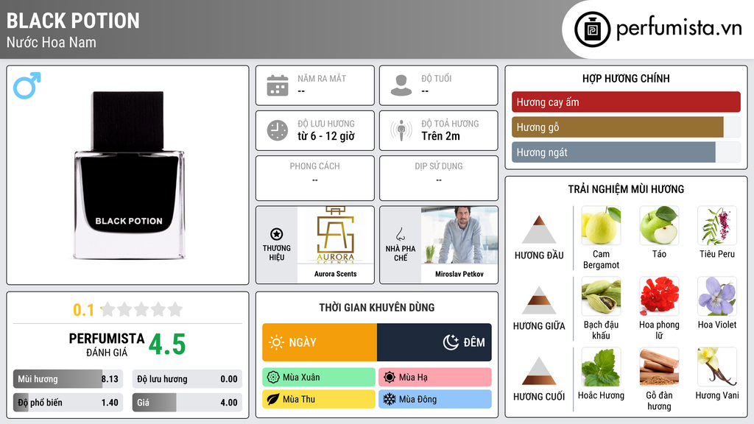Image resolution: width=754 pixels, height=424 pixels.
Task: Click the 'Trên 2m' sillage value
Action: [x=440, y=136]
